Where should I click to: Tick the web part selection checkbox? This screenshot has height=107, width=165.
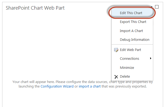[157, 7]
